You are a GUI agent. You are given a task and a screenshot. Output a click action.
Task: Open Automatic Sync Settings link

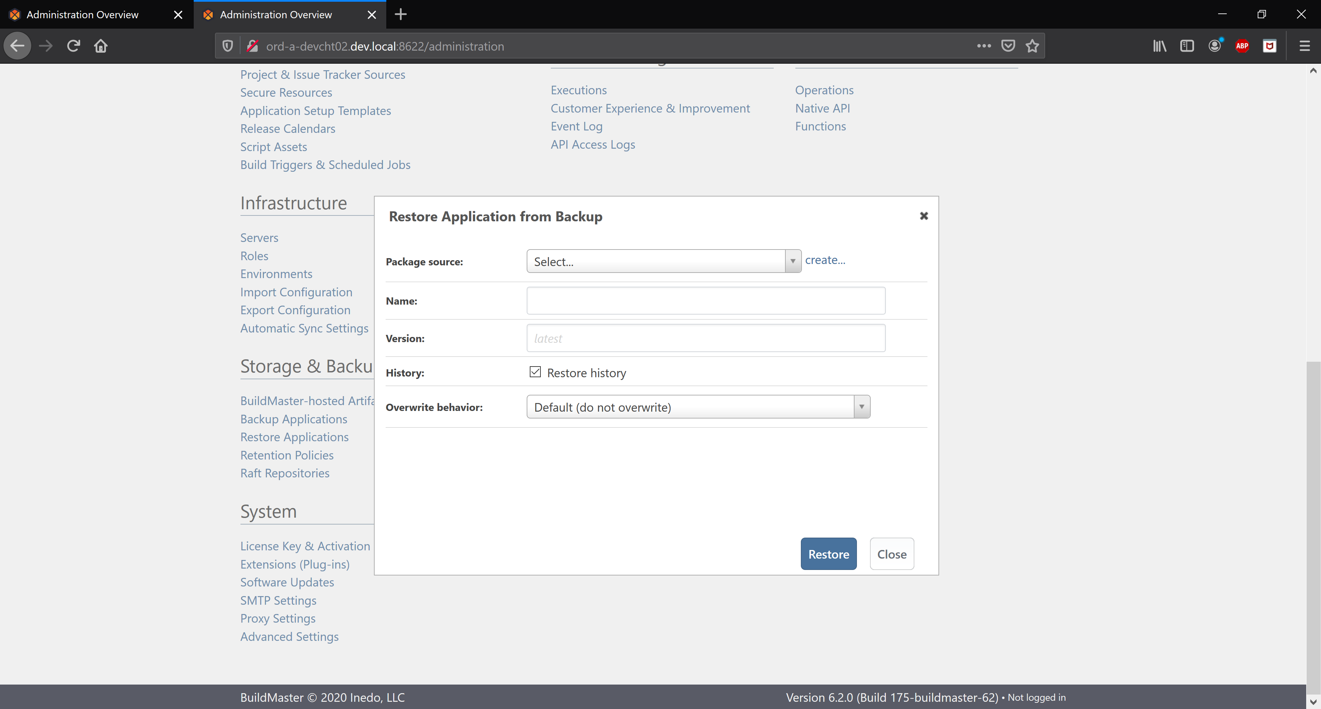tap(304, 328)
